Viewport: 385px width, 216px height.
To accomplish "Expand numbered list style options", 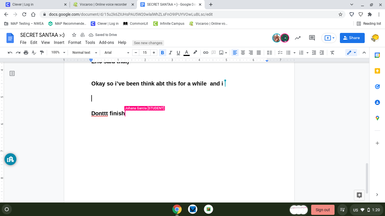I will coord(307,53).
